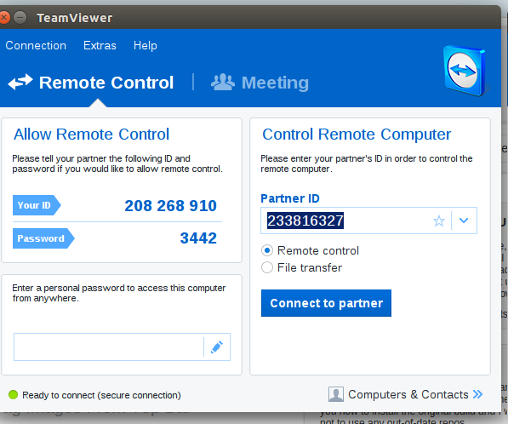The height and width of the screenshot is (424, 508).
Task: Click the Remote Control arrows icon
Action: [x=20, y=82]
